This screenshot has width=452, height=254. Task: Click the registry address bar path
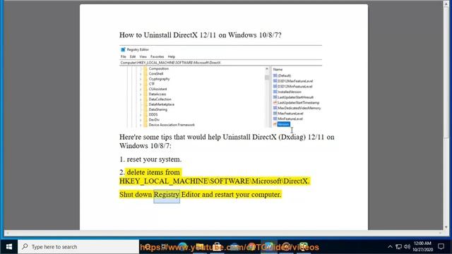tap(170, 63)
